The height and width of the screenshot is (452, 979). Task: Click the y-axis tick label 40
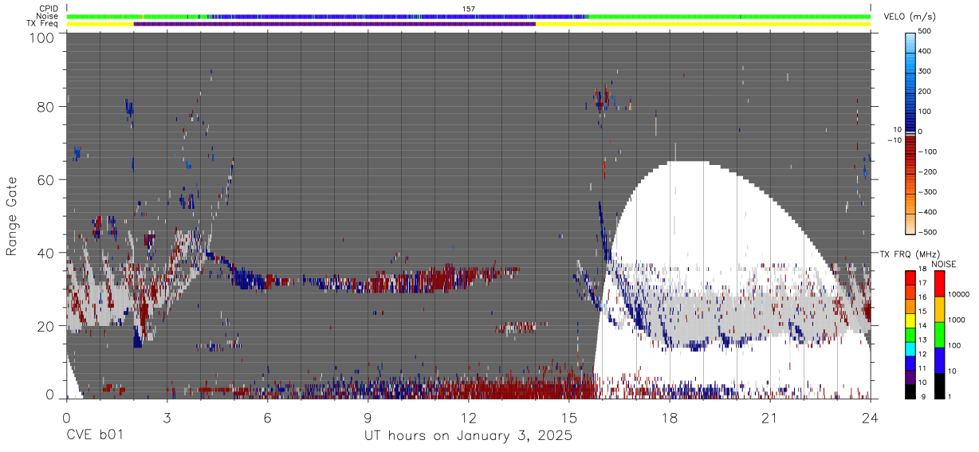pyautogui.click(x=47, y=254)
